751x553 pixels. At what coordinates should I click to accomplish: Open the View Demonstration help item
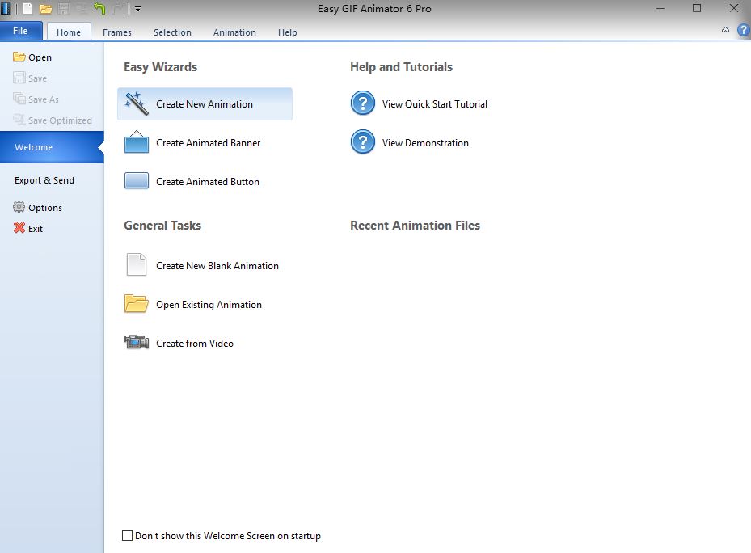[x=410, y=143]
